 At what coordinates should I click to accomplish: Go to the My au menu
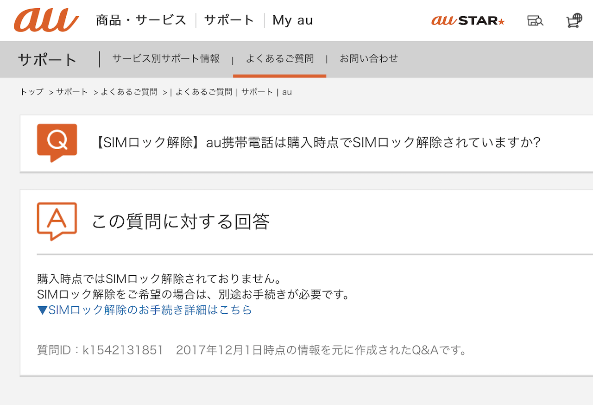[292, 20]
